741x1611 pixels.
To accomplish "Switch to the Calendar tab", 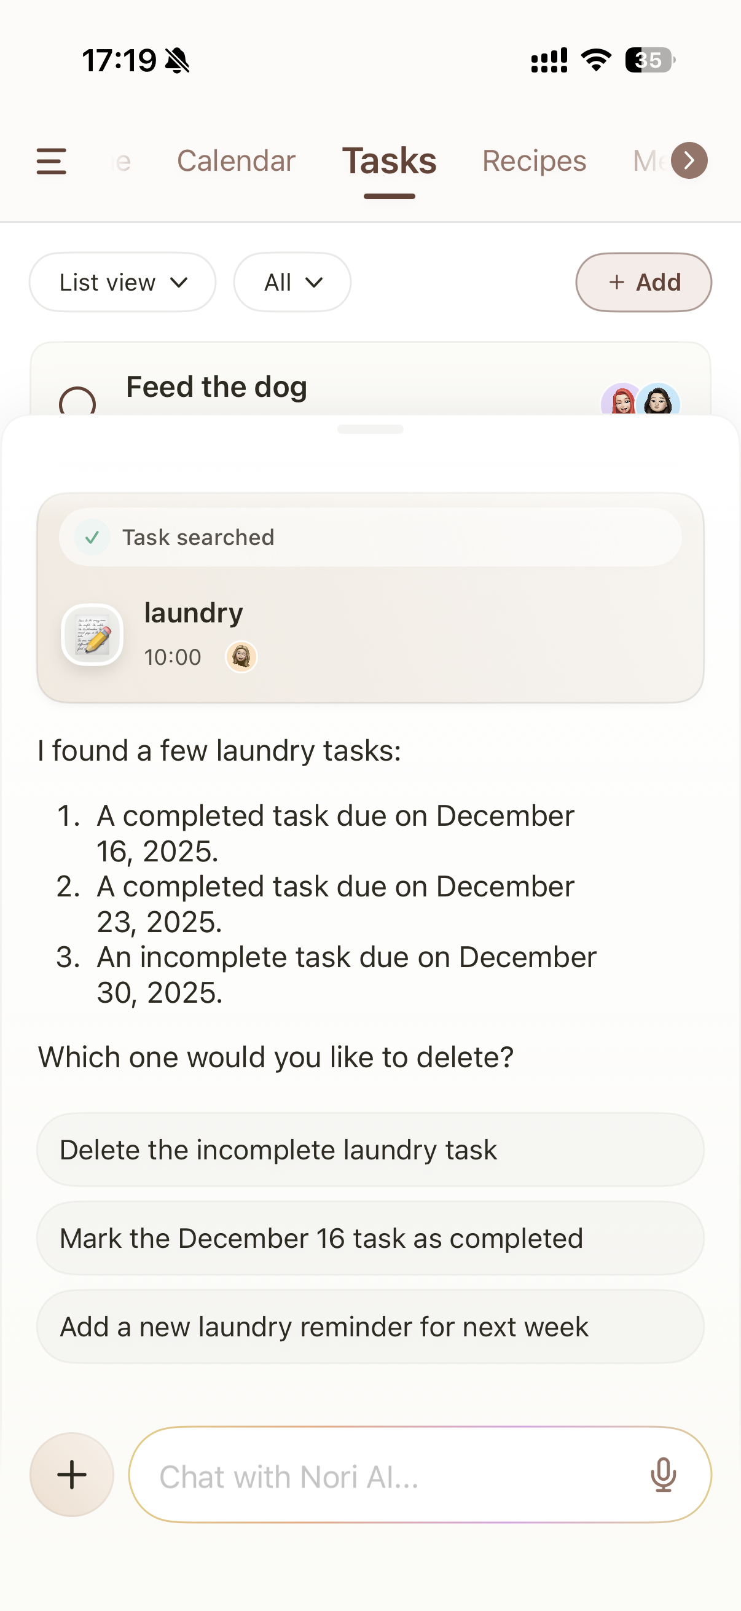I will point(236,162).
